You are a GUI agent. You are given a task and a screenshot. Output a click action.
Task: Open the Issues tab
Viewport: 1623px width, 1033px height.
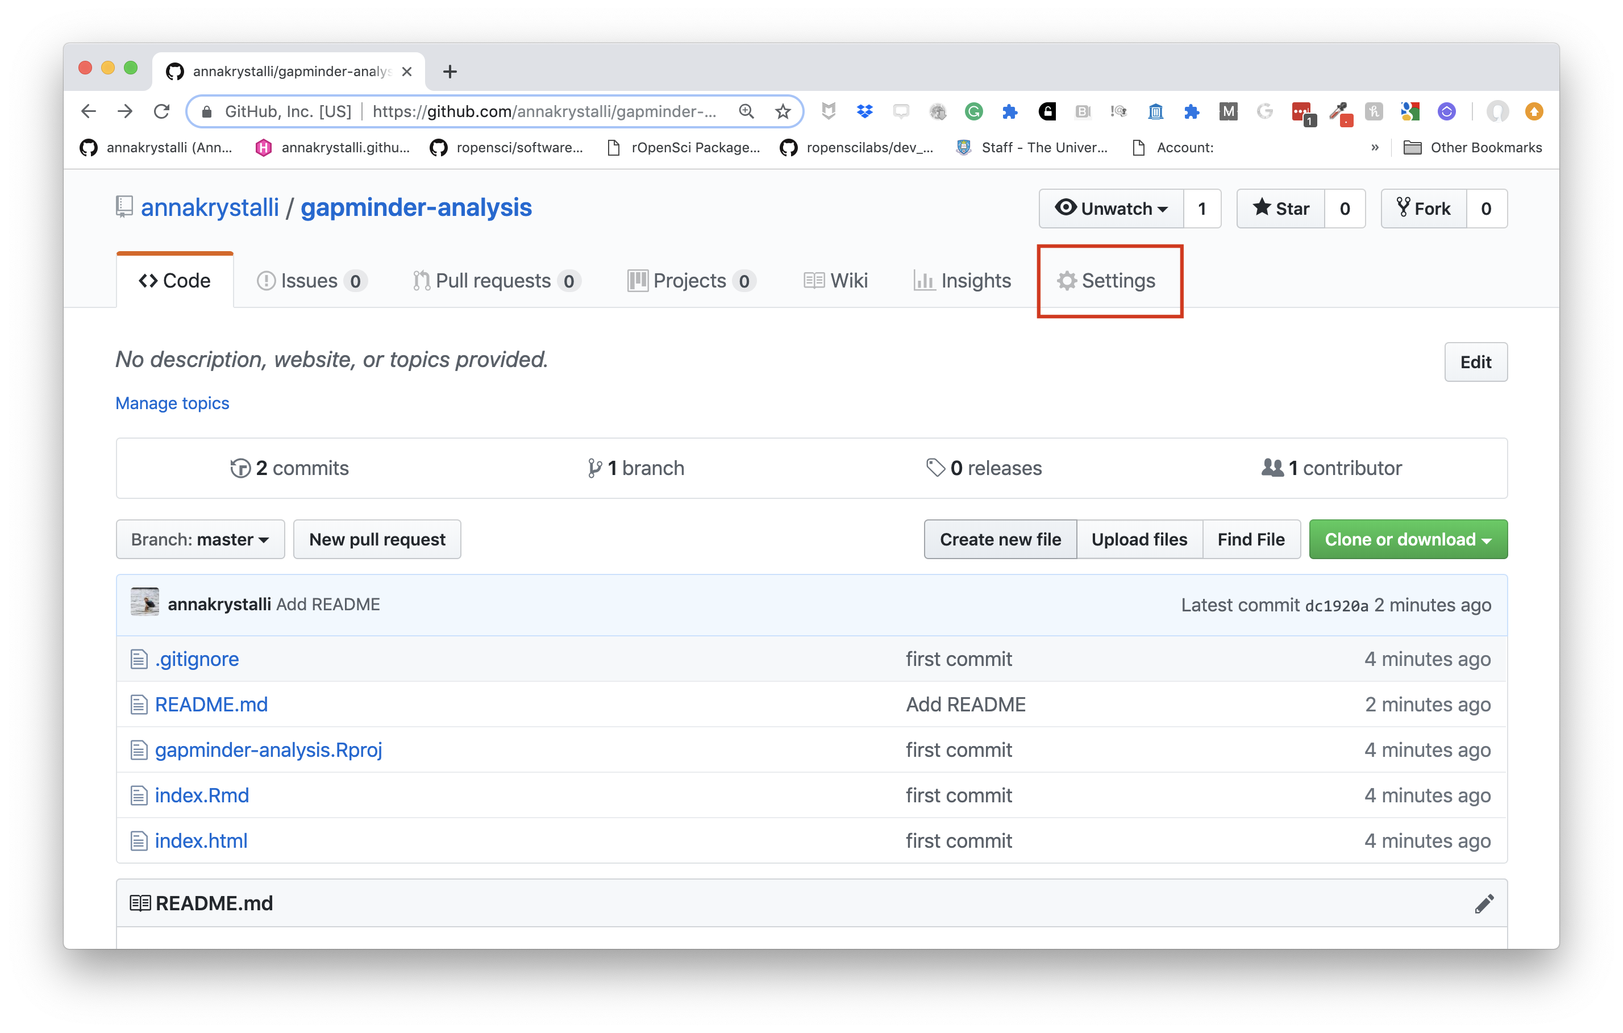pos(311,280)
